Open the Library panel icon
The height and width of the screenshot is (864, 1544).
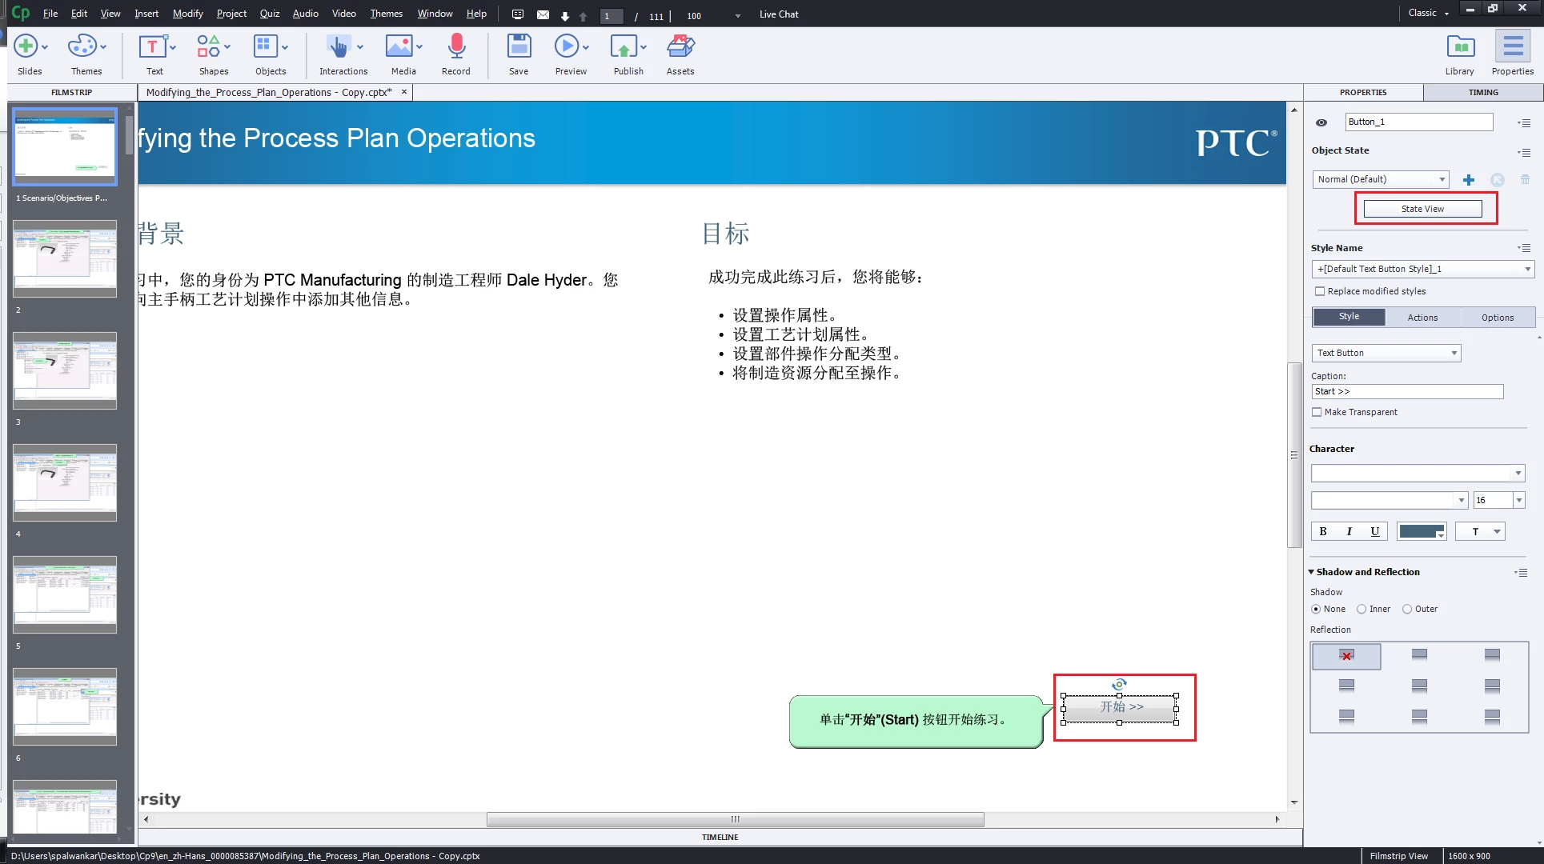tap(1460, 47)
